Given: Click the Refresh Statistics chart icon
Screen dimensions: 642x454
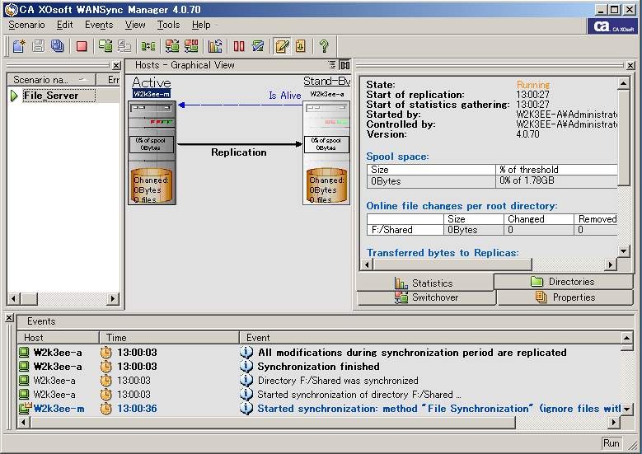Looking at the screenshot, I should 215,46.
